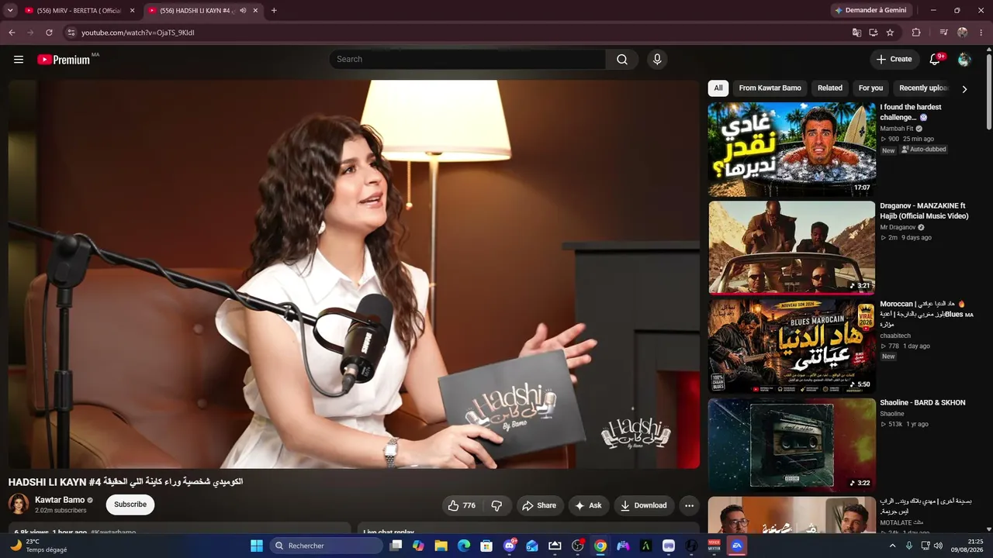
Task: Visit chaabitech channel name
Action: [896, 336]
